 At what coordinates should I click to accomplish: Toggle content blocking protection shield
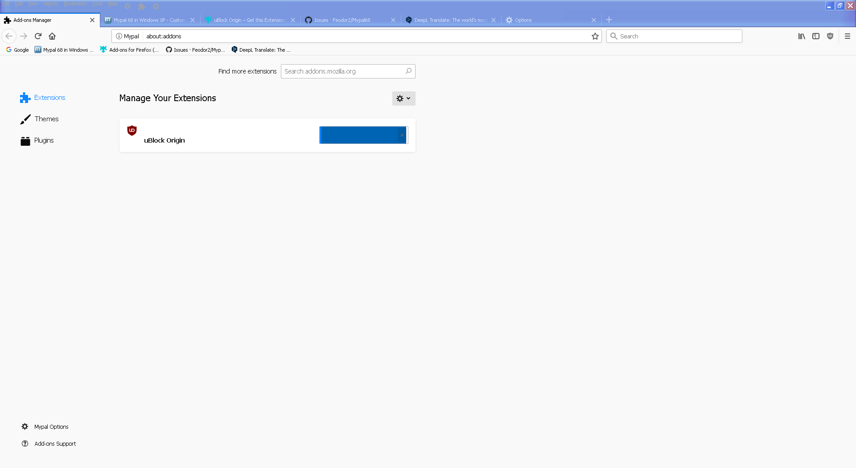pyautogui.click(x=830, y=36)
